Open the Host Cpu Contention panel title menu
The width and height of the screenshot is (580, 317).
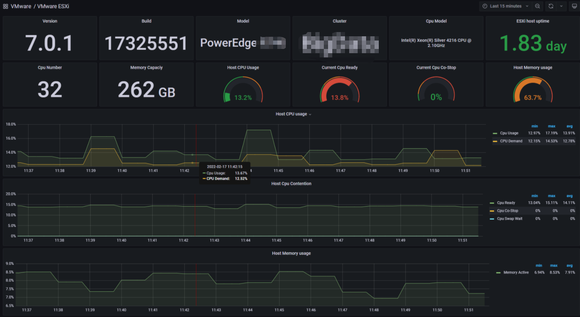click(291, 184)
